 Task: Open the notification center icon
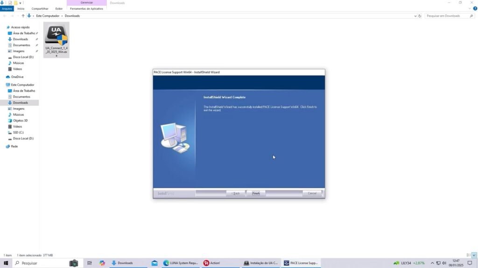(x=470, y=263)
